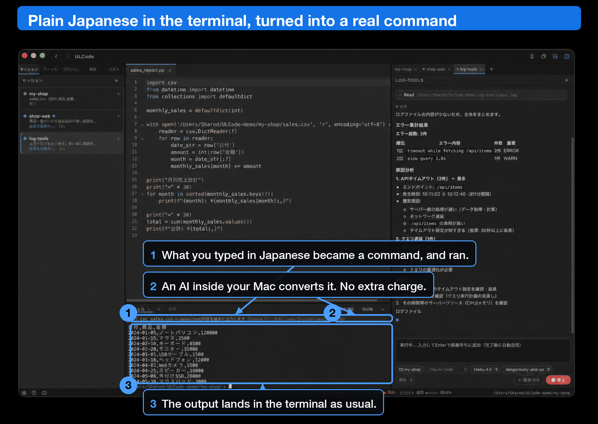Close the shop-web session card
This screenshot has width=598, height=424.
118,116
